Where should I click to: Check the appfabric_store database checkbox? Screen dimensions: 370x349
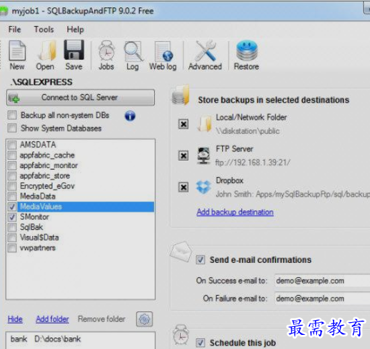click(x=12, y=176)
